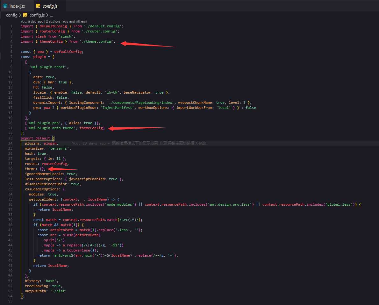Click the React icon on index.jsx tab
The image size is (379, 305).
(x=5, y=6)
